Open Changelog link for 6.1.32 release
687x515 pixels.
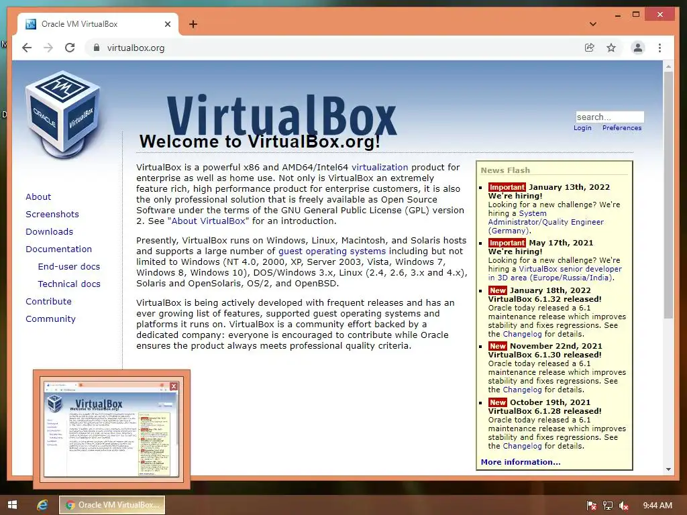(522, 334)
